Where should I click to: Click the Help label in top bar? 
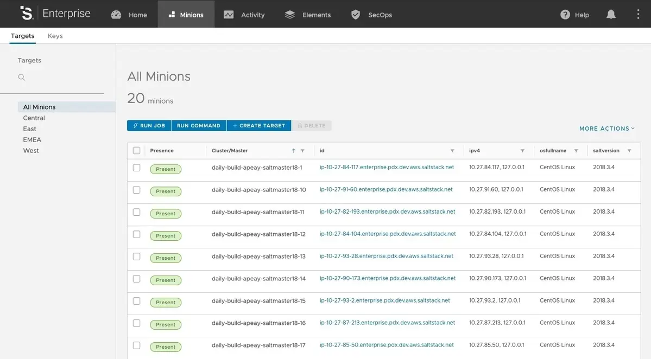click(582, 15)
